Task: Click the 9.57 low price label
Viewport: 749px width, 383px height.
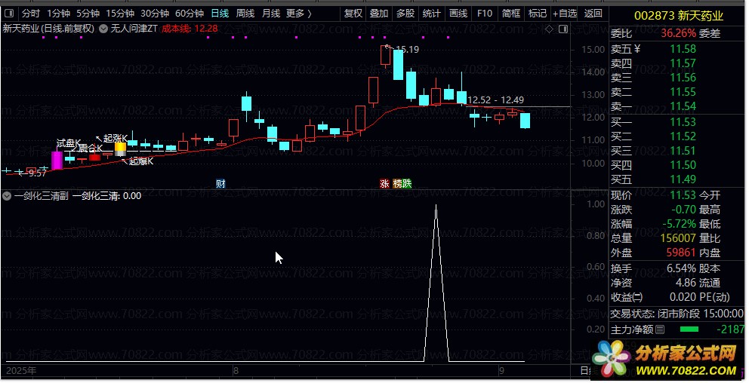Action: click(37, 173)
